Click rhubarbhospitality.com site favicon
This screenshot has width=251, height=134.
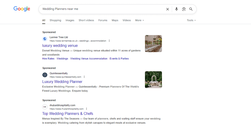click(45, 107)
